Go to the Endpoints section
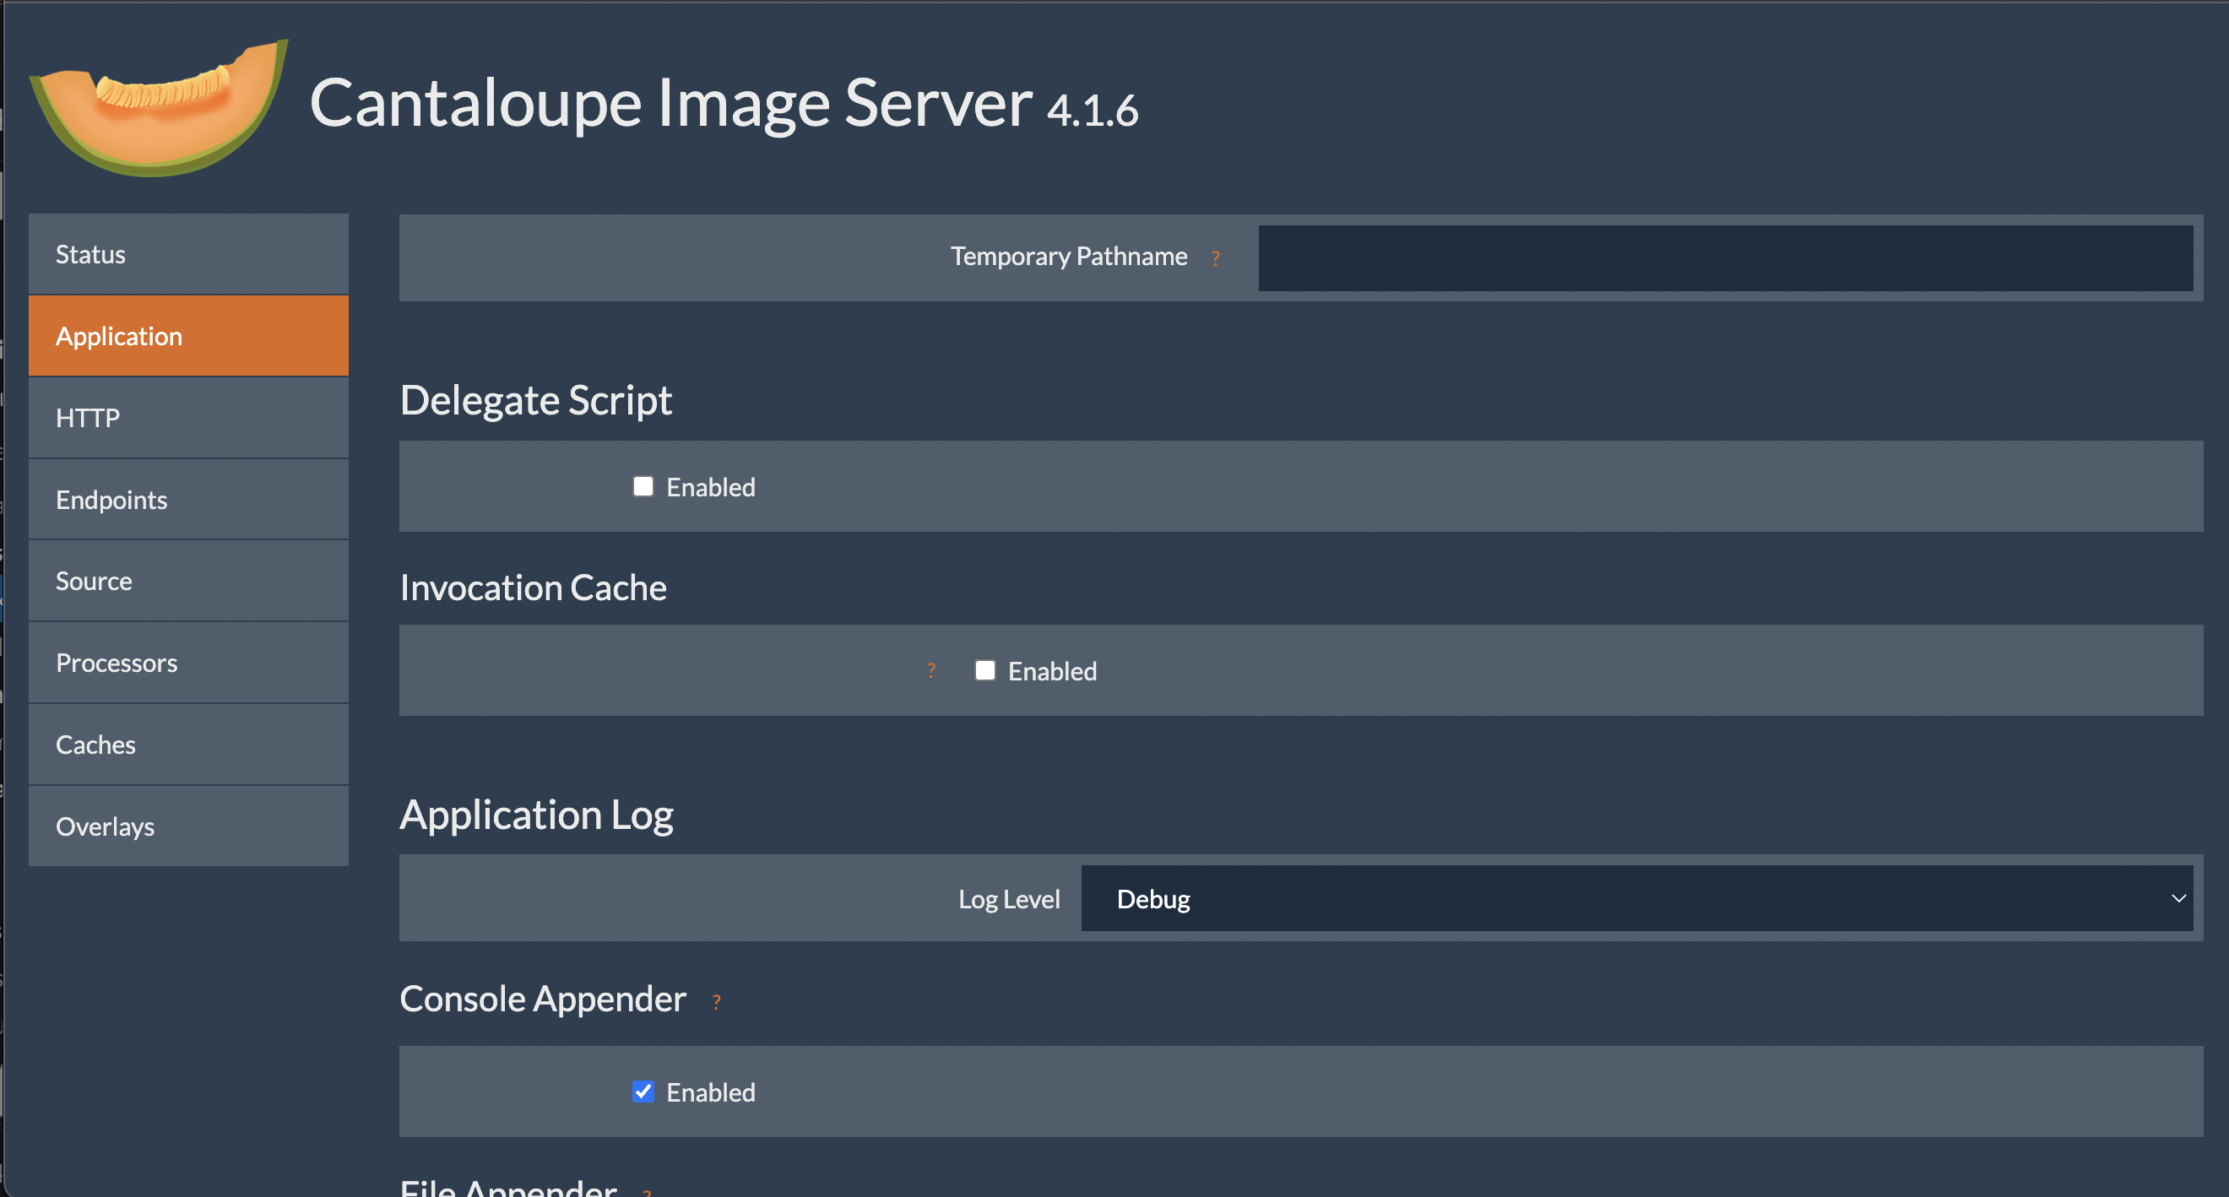Image resolution: width=2229 pixels, height=1197 pixels. point(188,500)
